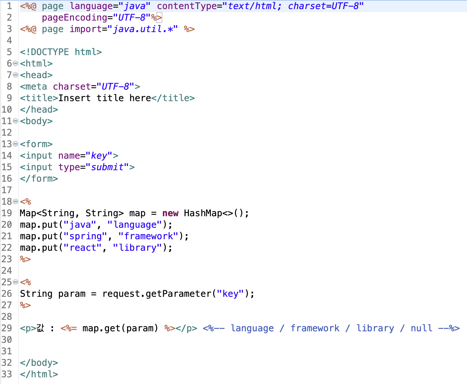The width and height of the screenshot is (467, 384).
Task: Click 'Map<String, String>' type on line 19
Action: [72, 213]
